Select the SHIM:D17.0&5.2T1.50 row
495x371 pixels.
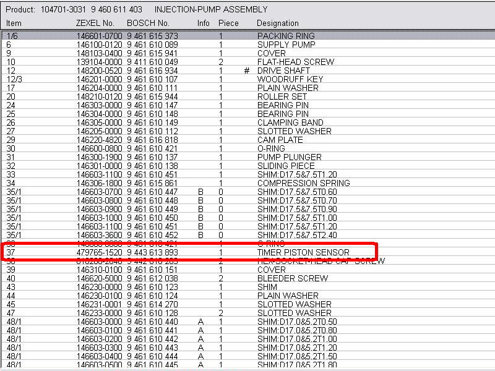pyautogui.click(x=248, y=356)
